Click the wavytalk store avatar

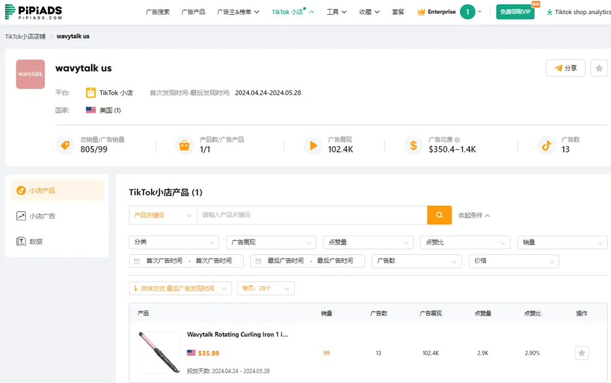(x=31, y=74)
